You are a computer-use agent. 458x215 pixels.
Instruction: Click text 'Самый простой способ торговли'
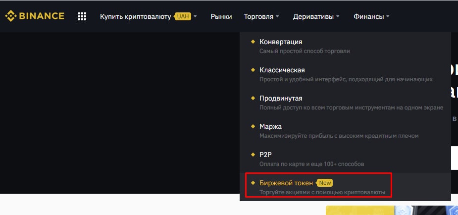point(305,51)
